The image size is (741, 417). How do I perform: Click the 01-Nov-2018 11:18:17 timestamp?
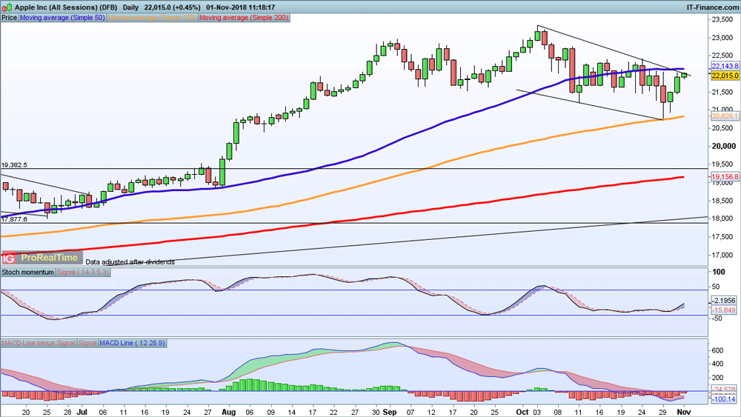tap(241, 7)
